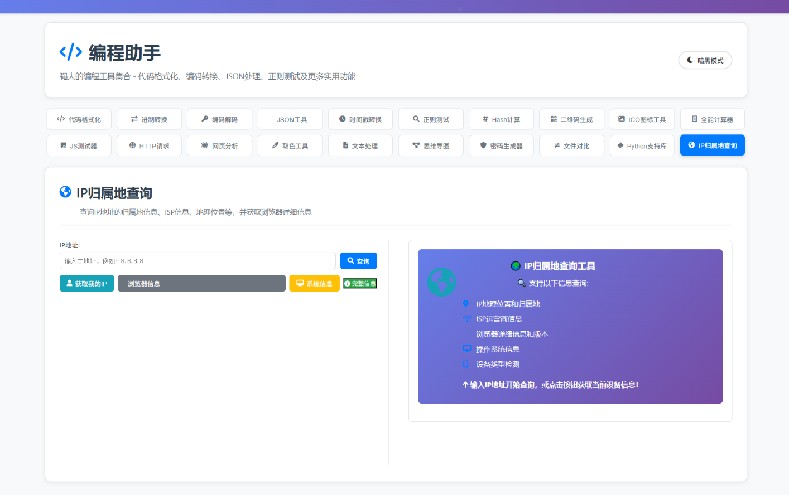The image size is (789, 495).
Task: Open the 文本处理 tab
Action: pyautogui.click(x=360, y=145)
